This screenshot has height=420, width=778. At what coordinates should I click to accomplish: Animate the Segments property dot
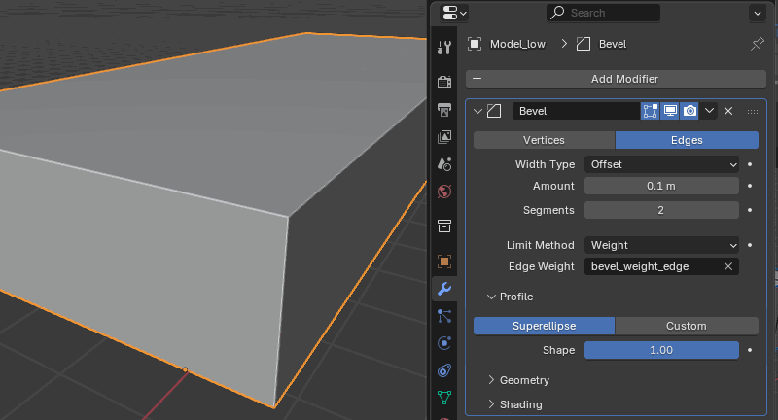point(750,210)
